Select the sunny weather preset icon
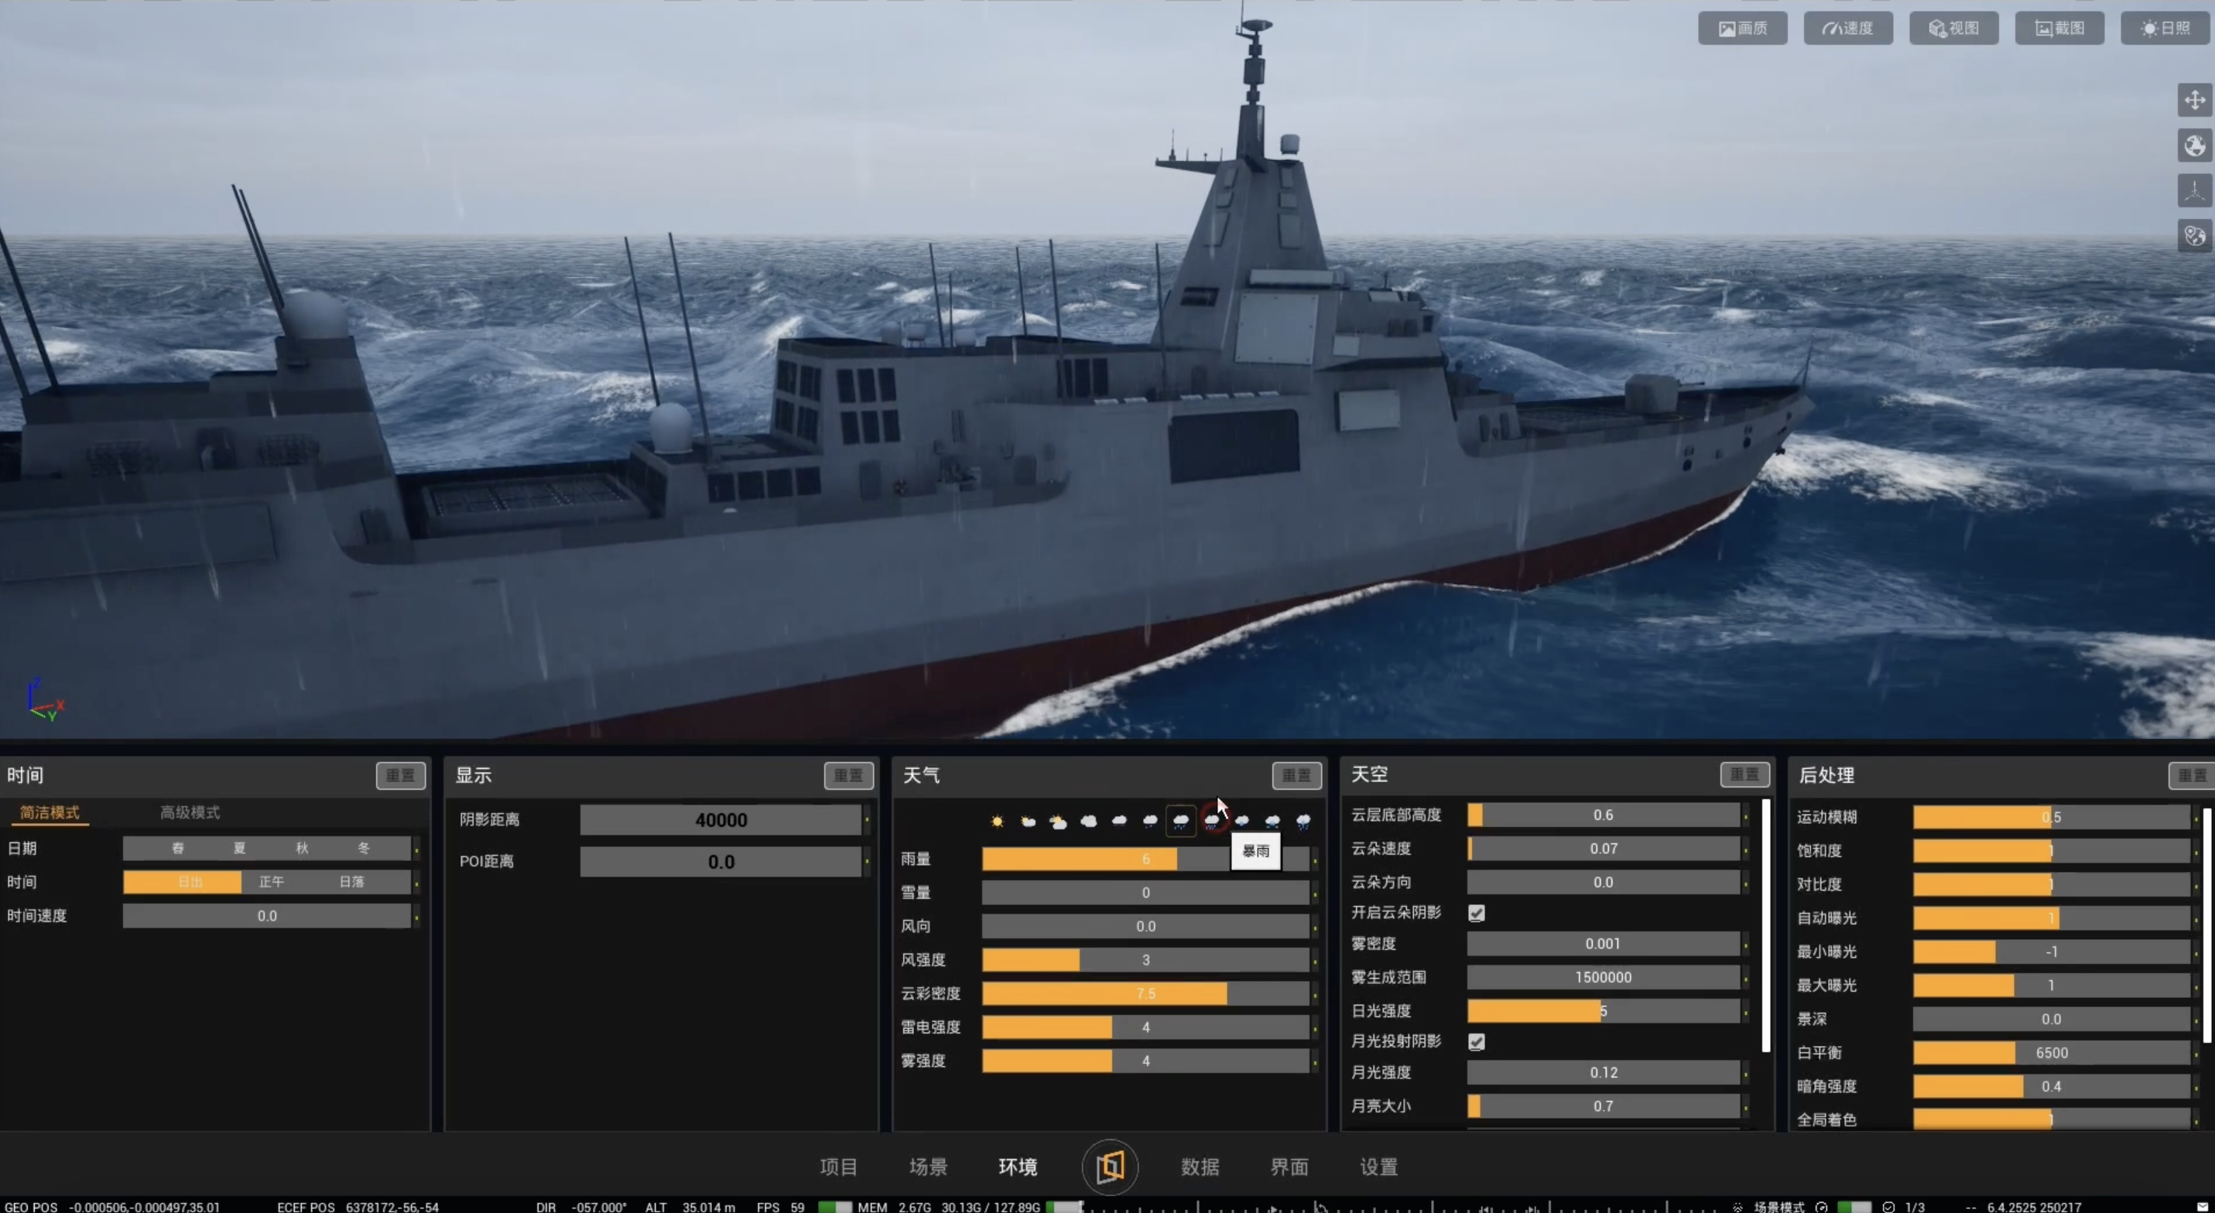This screenshot has width=2215, height=1213. (997, 821)
